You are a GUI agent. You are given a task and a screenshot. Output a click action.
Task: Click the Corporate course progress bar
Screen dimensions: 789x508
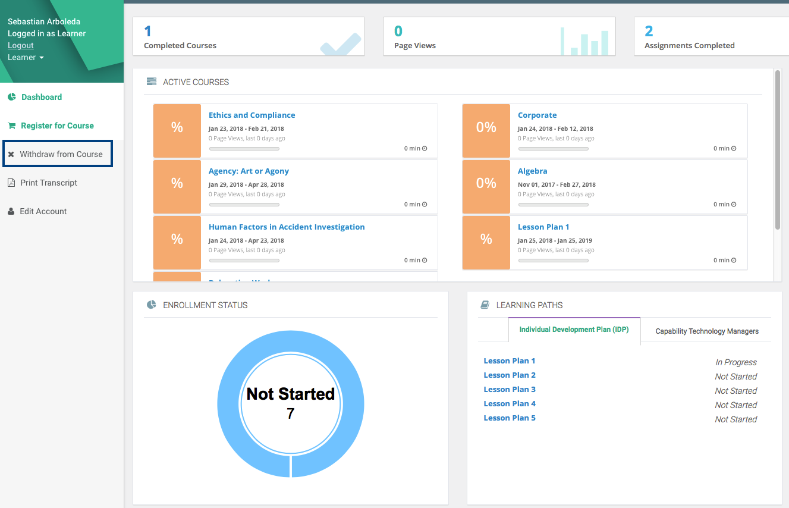click(553, 148)
